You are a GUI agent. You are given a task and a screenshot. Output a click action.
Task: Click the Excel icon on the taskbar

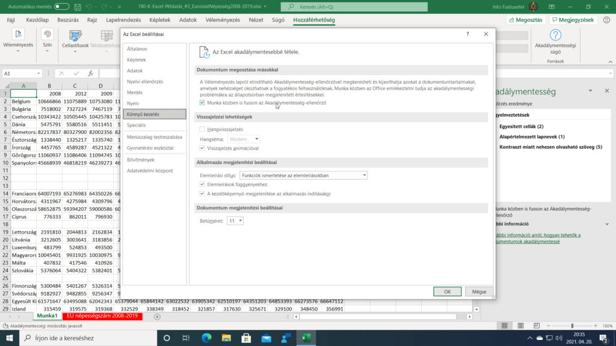(x=306, y=338)
